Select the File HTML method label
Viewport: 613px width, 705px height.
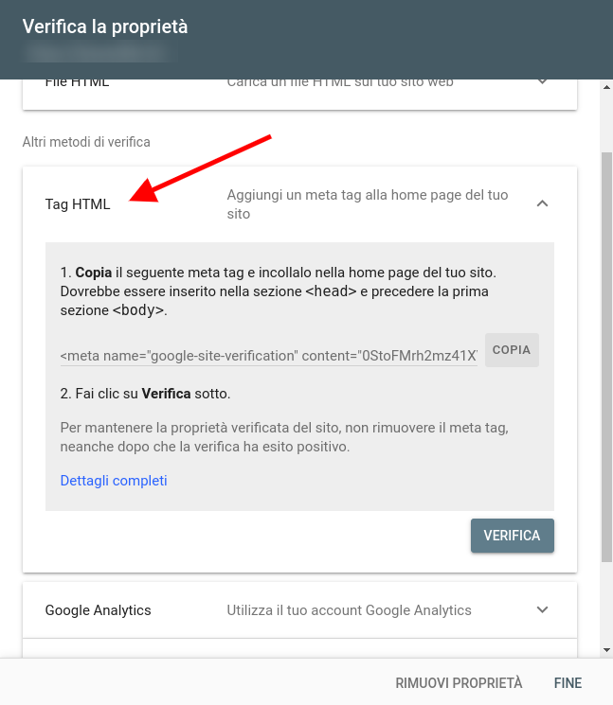tap(78, 83)
